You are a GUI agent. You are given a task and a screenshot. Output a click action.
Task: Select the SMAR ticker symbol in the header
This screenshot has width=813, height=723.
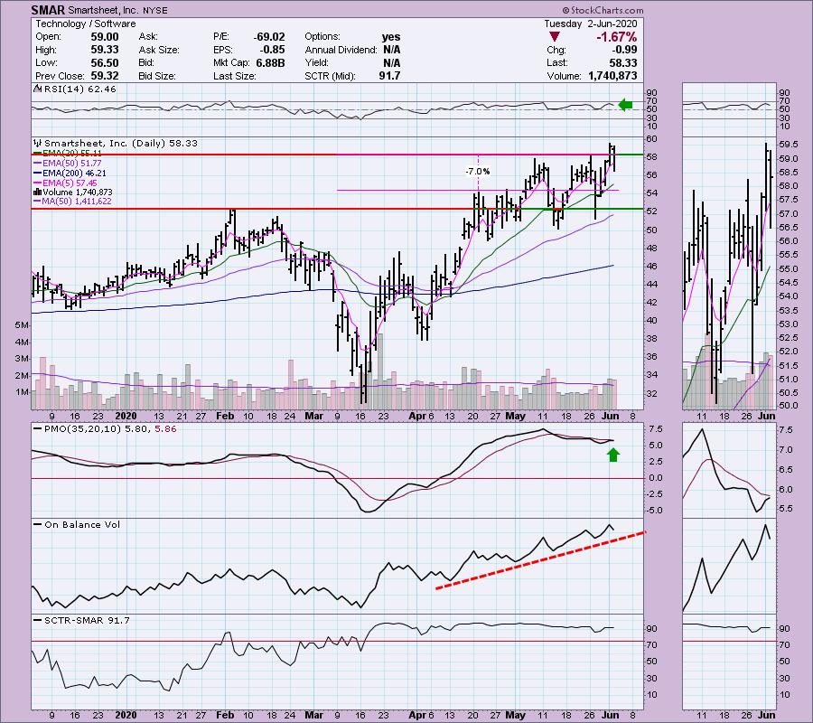(x=48, y=10)
